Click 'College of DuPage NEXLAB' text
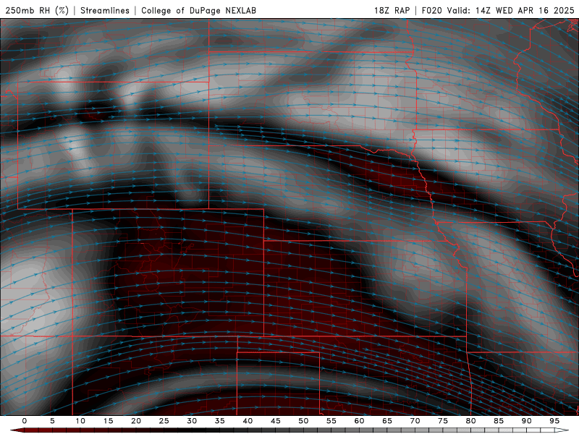 click(198, 10)
